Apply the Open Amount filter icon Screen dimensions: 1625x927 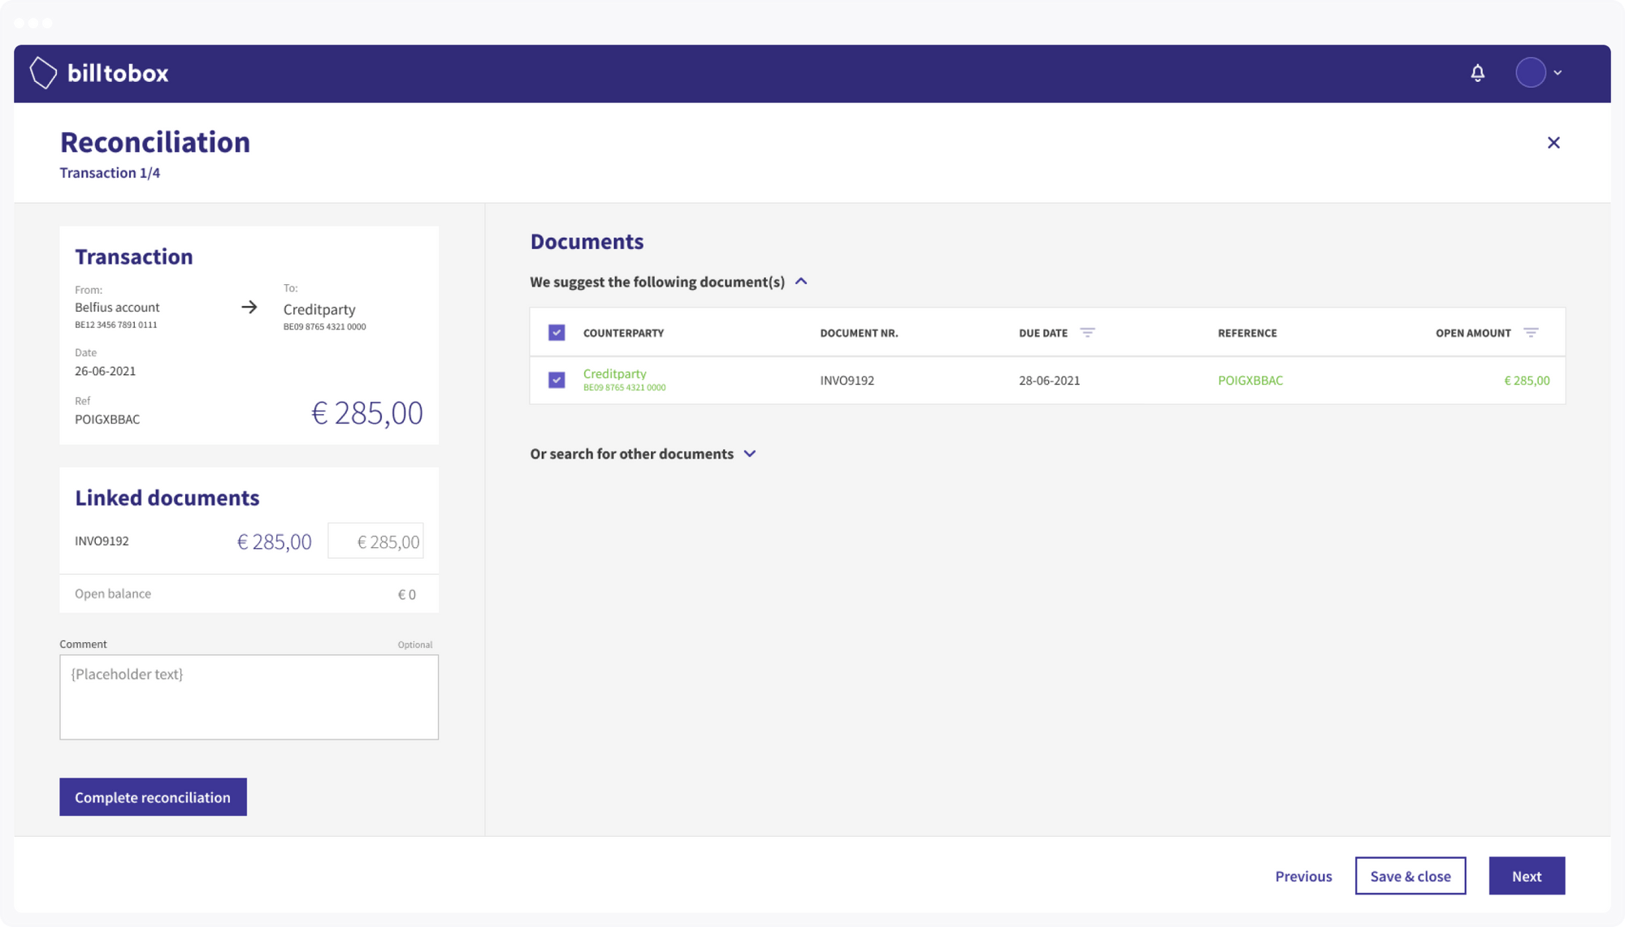(1532, 332)
